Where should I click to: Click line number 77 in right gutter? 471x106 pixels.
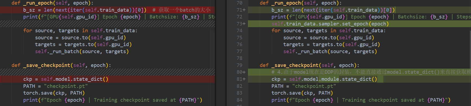click(x=239, y=52)
